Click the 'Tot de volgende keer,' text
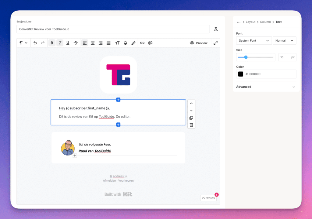This screenshot has height=219, width=312. point(95,144)
